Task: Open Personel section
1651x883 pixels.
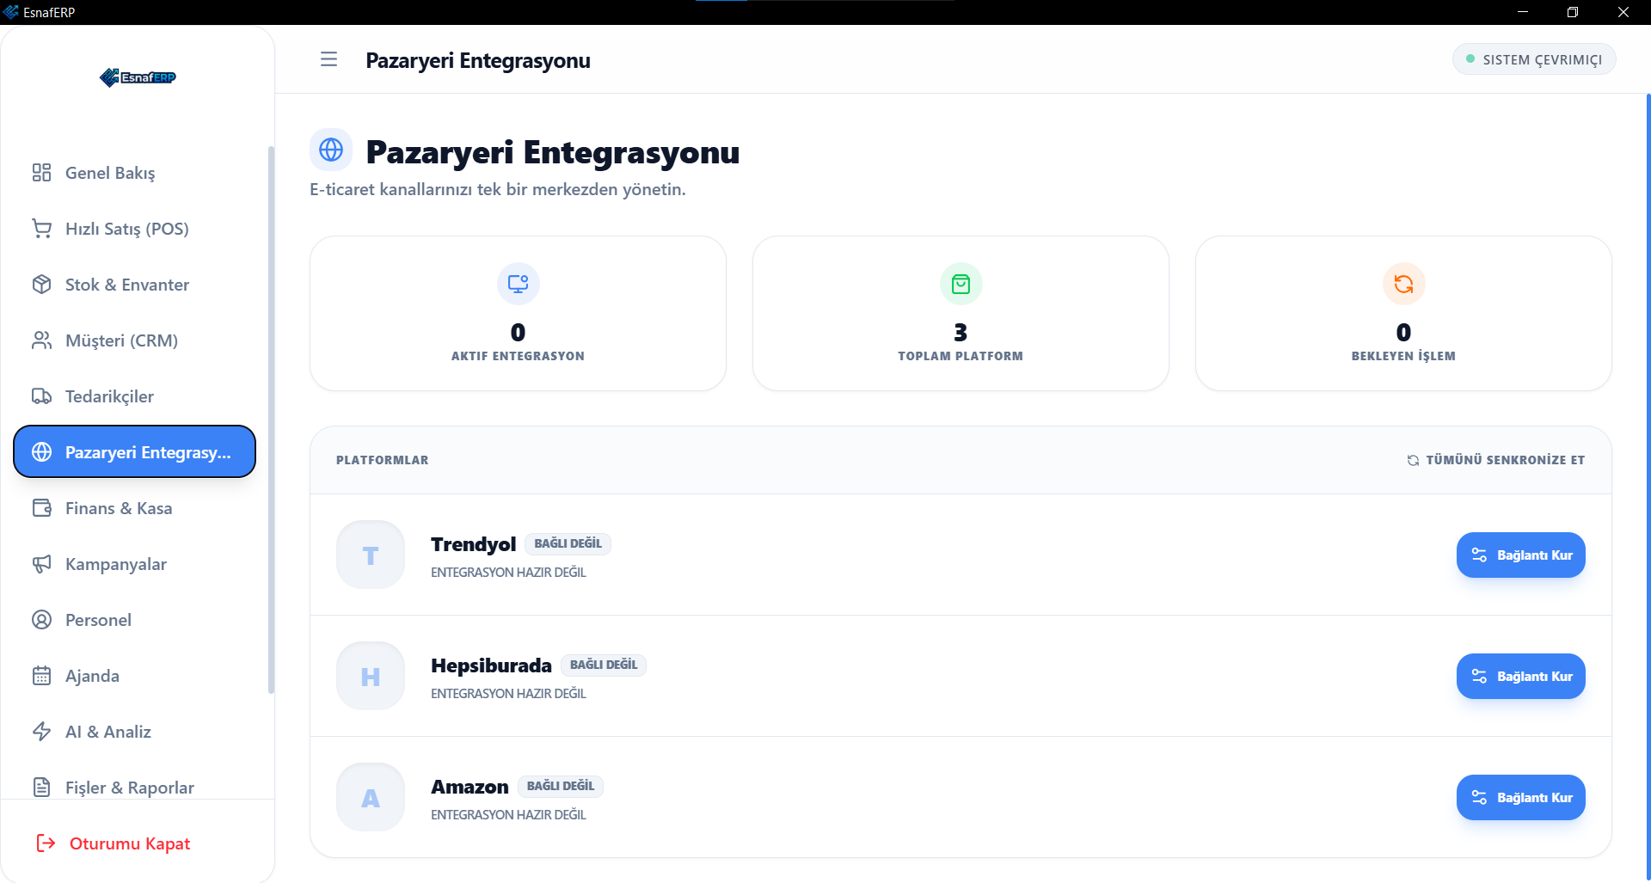Action: (x=135, y=620)
